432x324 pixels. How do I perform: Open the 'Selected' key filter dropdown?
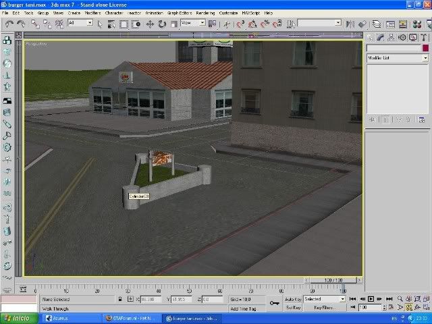click(342, 299)
